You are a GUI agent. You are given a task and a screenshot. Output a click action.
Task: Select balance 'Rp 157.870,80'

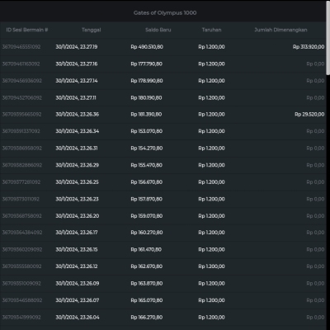[x=147, y=199]
